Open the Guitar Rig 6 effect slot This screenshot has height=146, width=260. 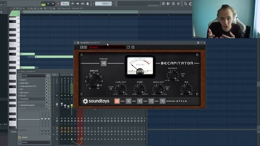pos(32,83)
